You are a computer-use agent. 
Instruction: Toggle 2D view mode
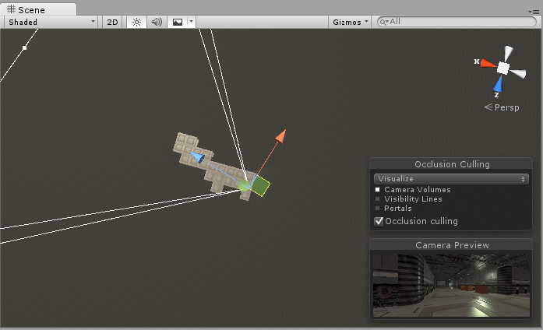tap(112, 22)
